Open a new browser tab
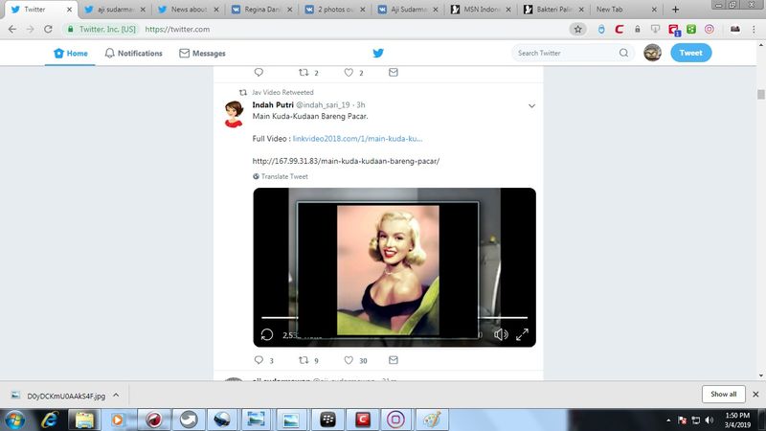 [676, 10]
